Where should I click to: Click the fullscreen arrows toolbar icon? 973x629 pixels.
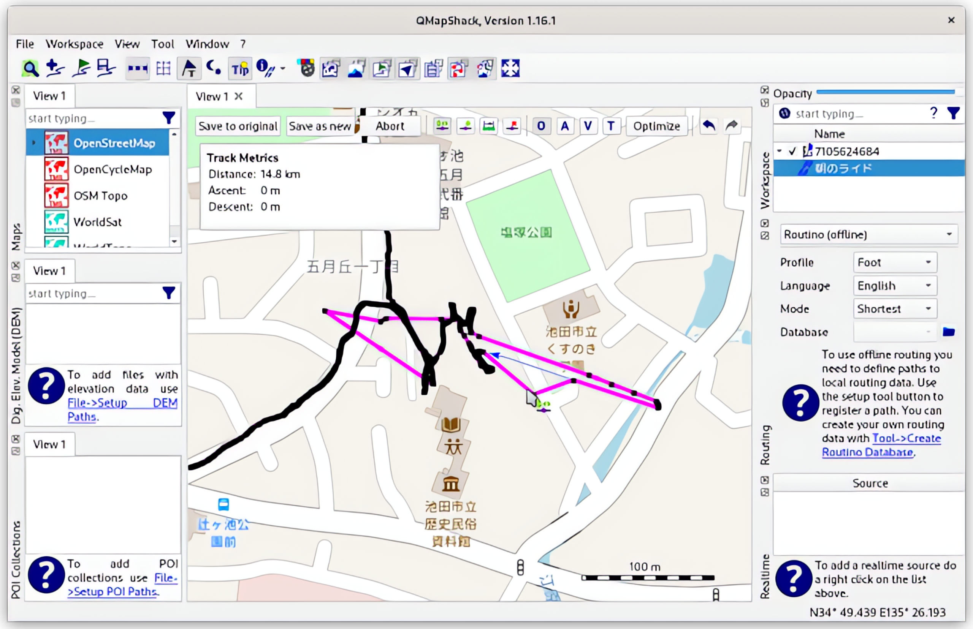click(510, 68)
